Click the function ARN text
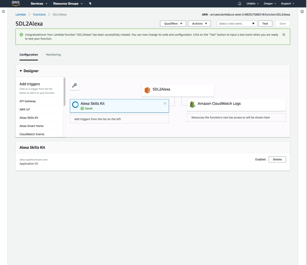This screenshot has height=265, width=307. [x=246, y=14]
